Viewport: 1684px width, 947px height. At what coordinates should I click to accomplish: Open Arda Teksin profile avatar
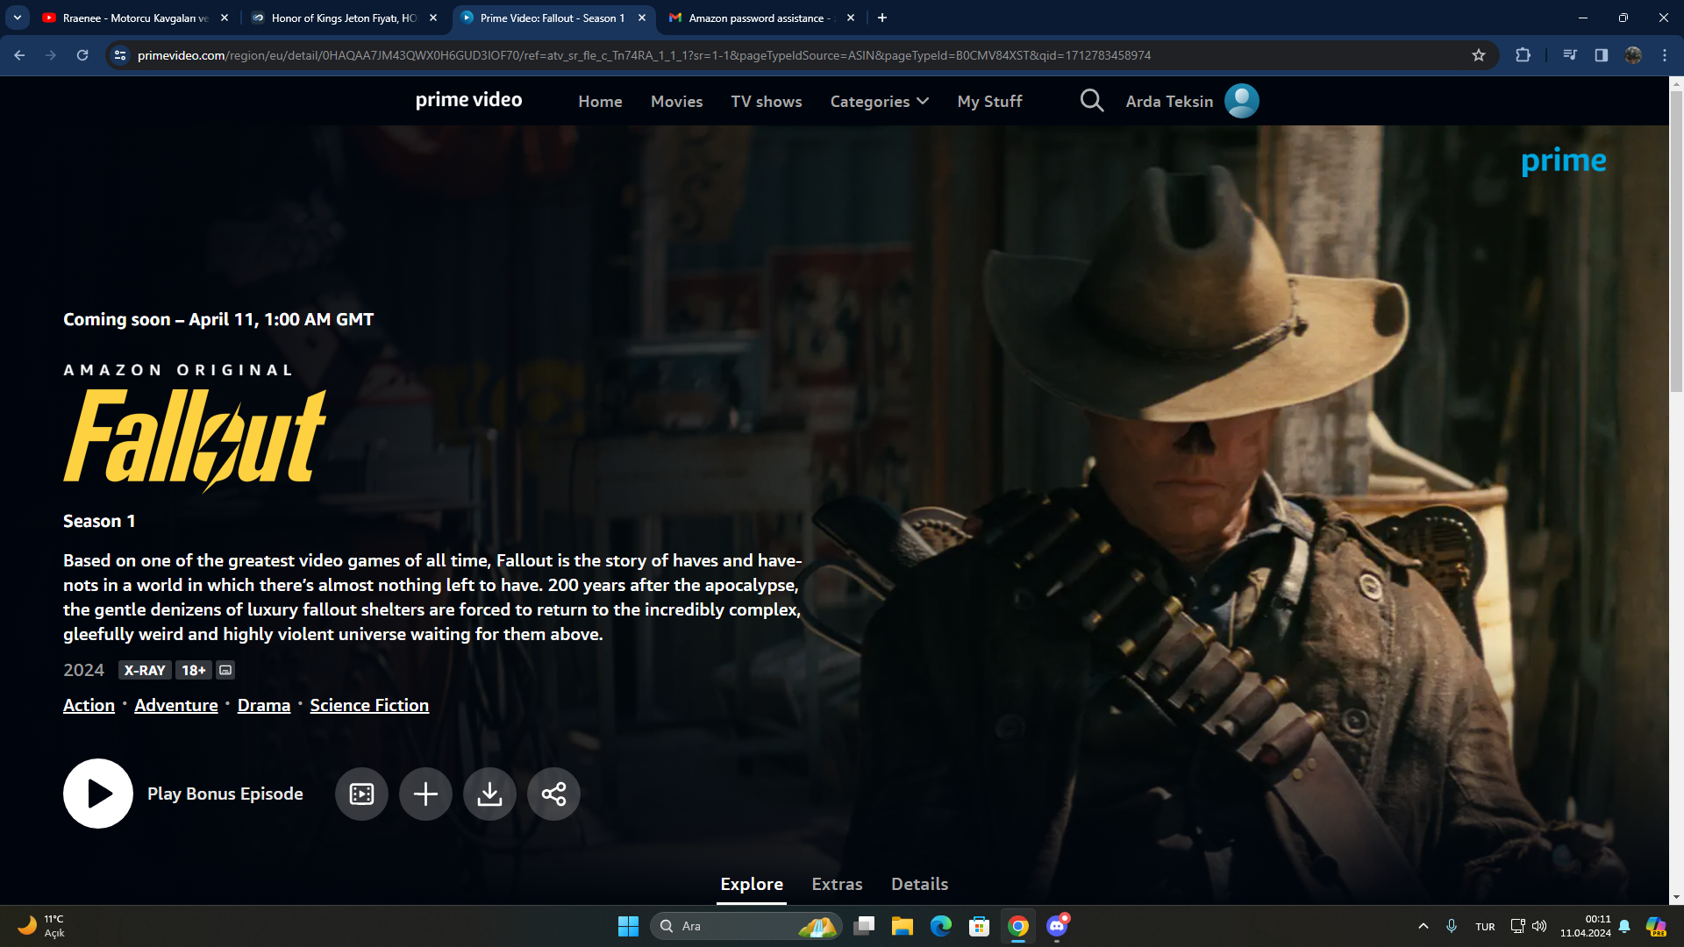pos(1241,101)
